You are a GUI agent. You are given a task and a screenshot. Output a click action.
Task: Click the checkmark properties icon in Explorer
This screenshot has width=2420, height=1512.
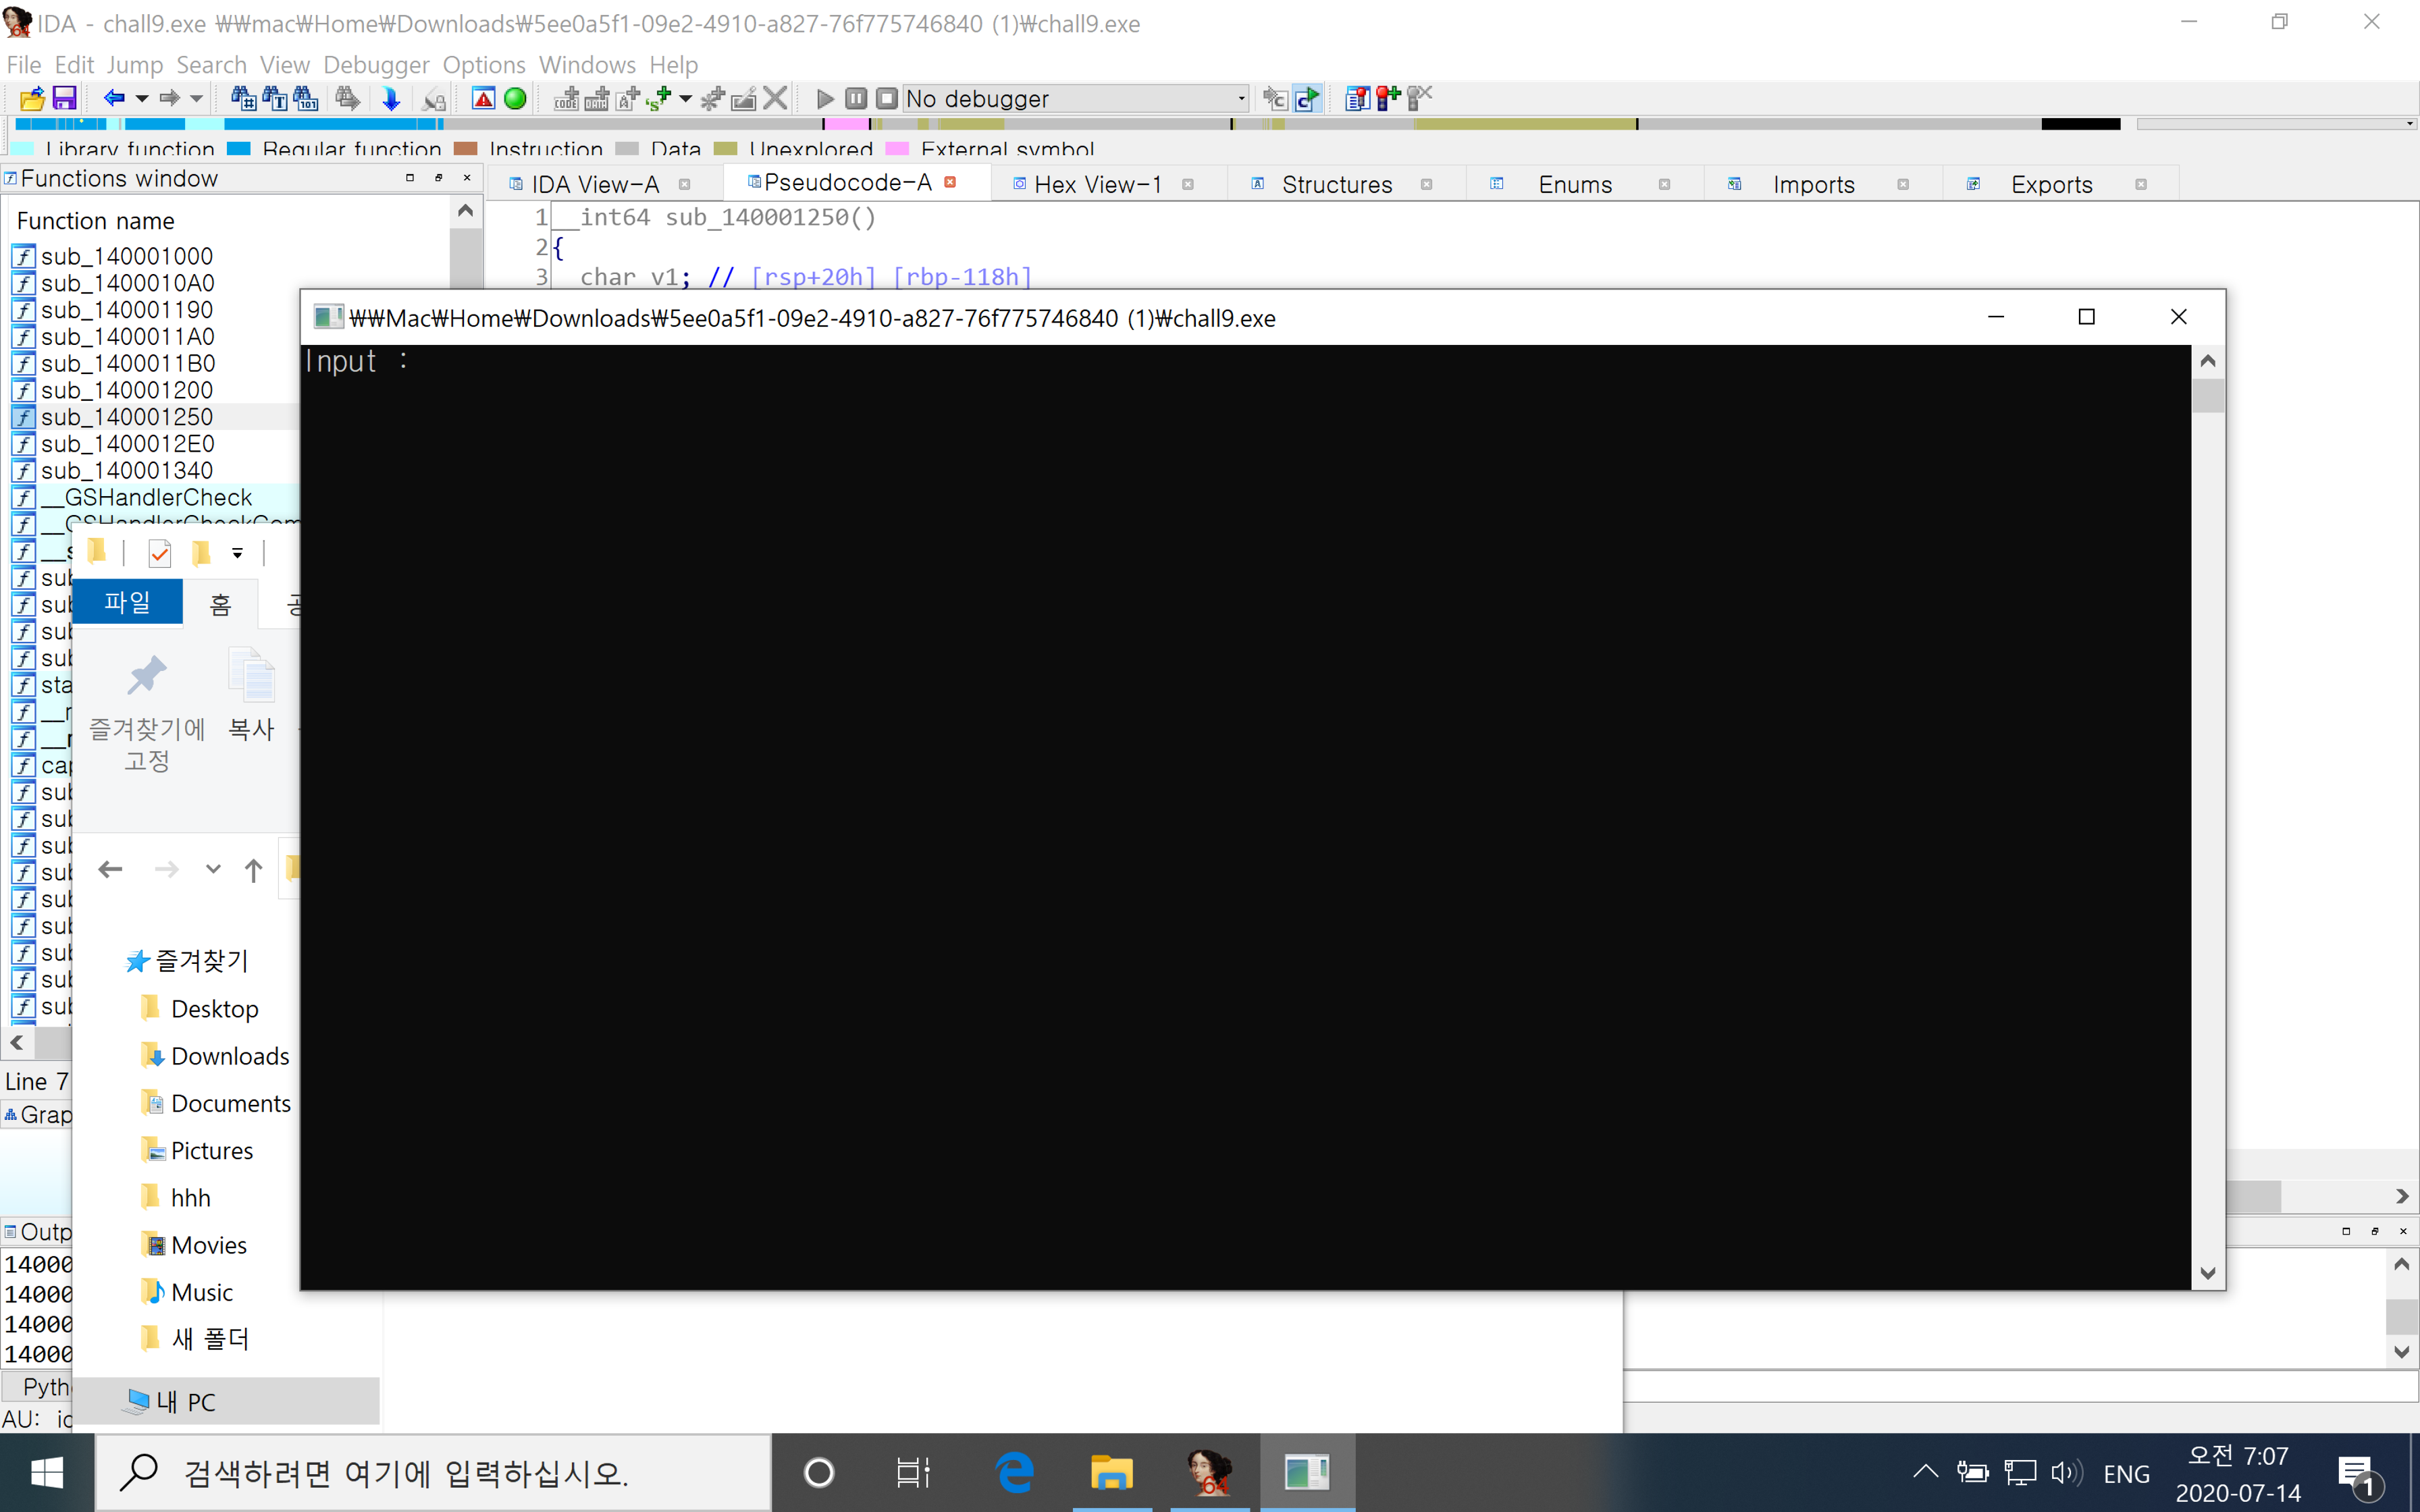(159, 553)
